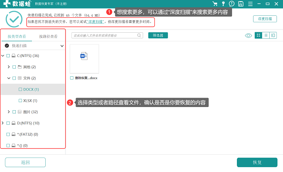The image size is (283, 172).
Task: Expand the D:(NTFS) drive node
Action: (x=2, y=123)
